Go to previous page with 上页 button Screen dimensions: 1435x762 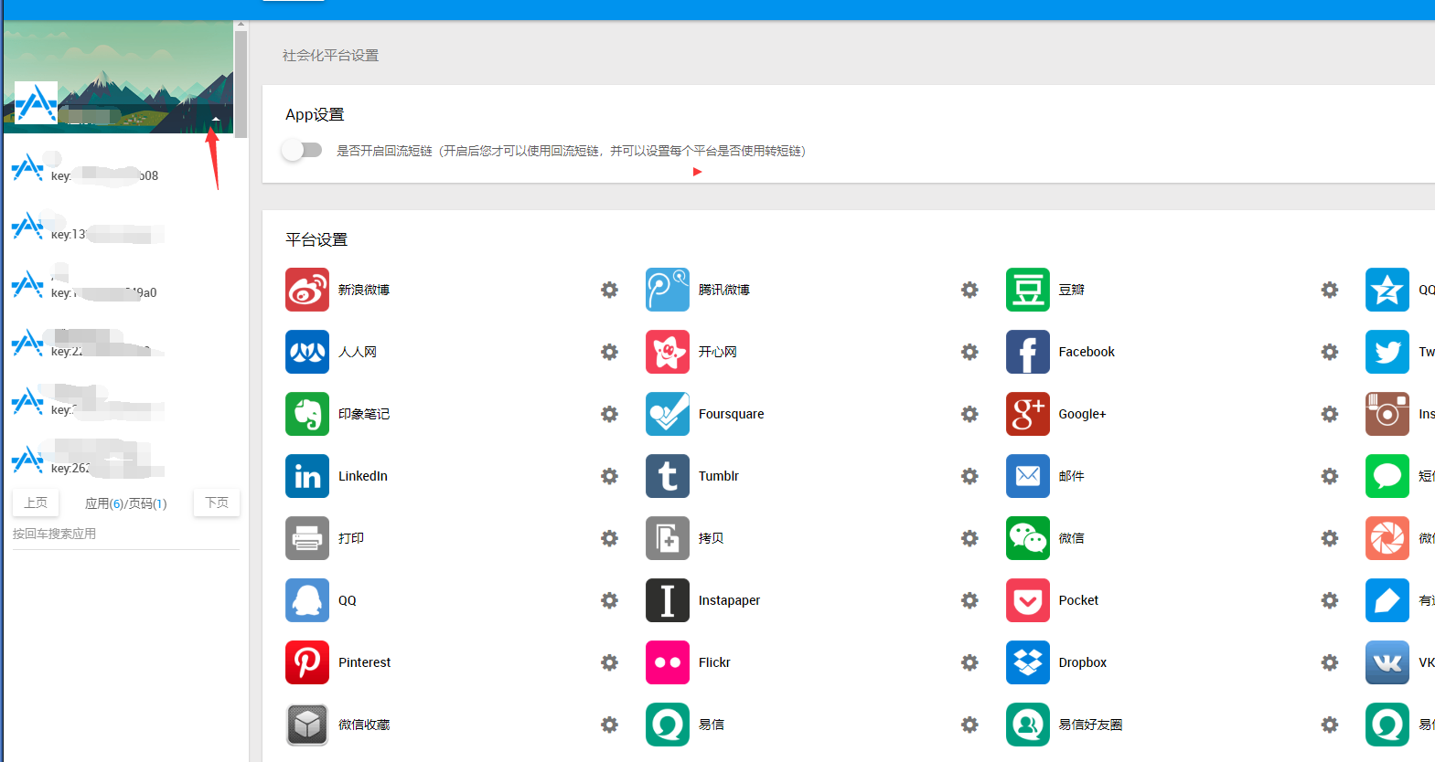[x=36, y=503]
